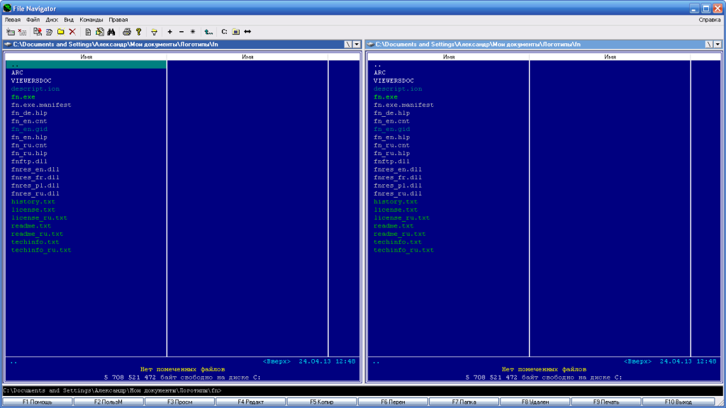Select the ARC folder in the left panel
The height and width of the screenshot is (408, 726).
click(x=17, y=73)
